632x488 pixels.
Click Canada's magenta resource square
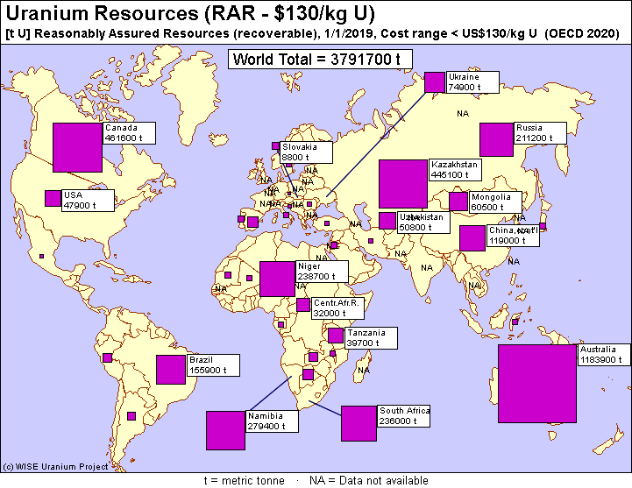(x=77, y=147)
